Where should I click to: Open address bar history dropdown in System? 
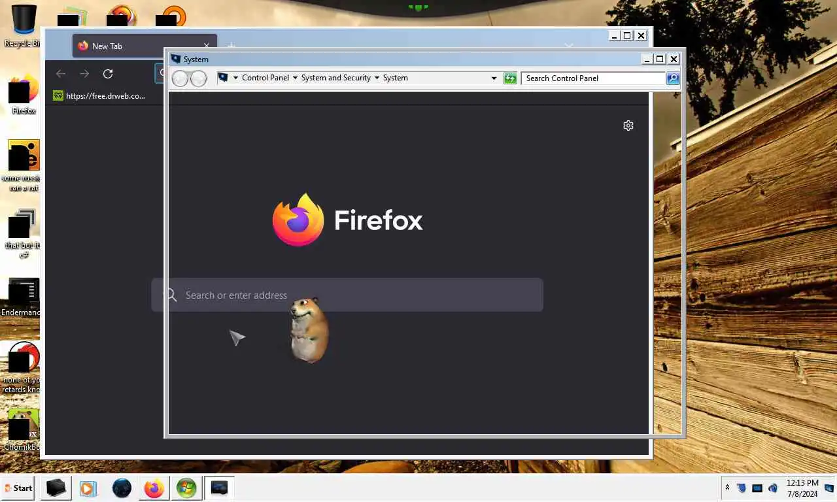pyautogui.click(x=494, y=78)
